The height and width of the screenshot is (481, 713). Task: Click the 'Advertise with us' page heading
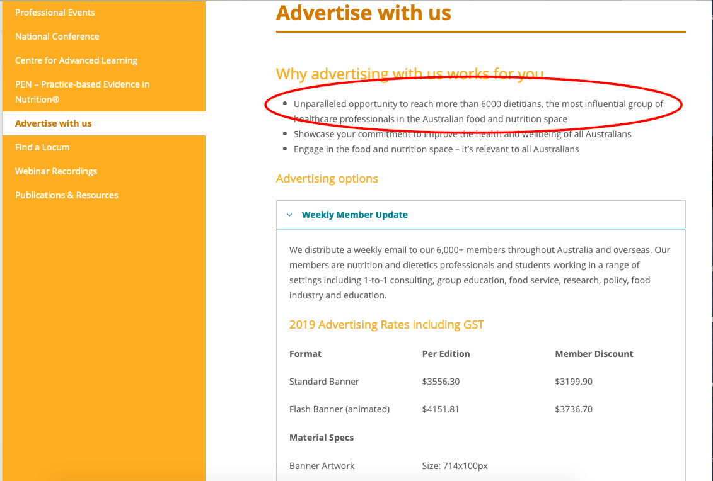tap(364, 13)
